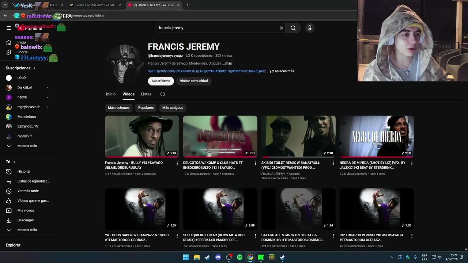Filter videos by Más antiguos
Viewport: 468px width, 263px height.
(173, 108)
